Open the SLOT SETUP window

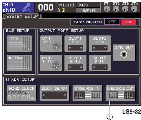(x=55, y=93)
